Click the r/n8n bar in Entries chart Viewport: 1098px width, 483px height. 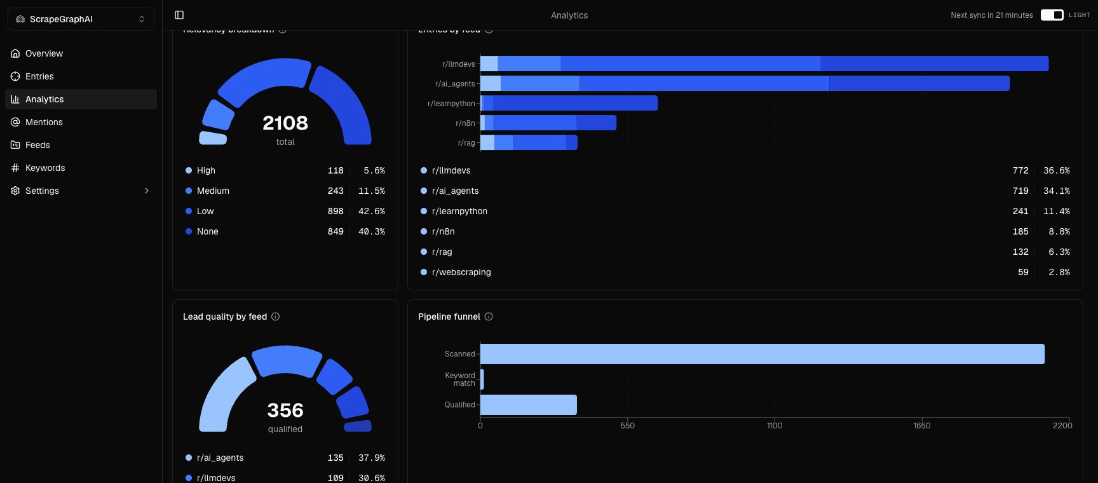(548, 123)
